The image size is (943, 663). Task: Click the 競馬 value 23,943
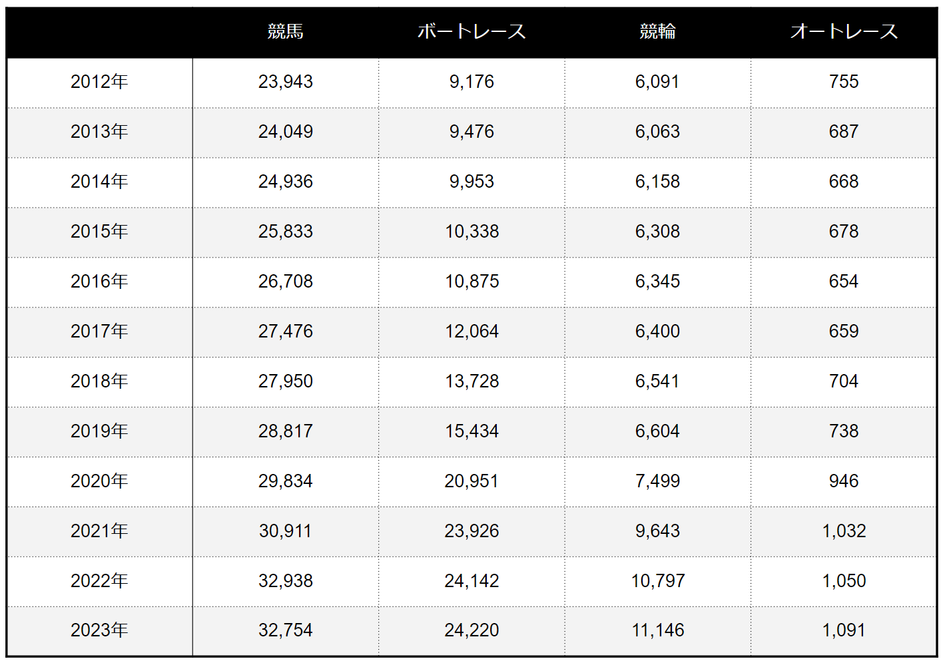coord(285,81)
